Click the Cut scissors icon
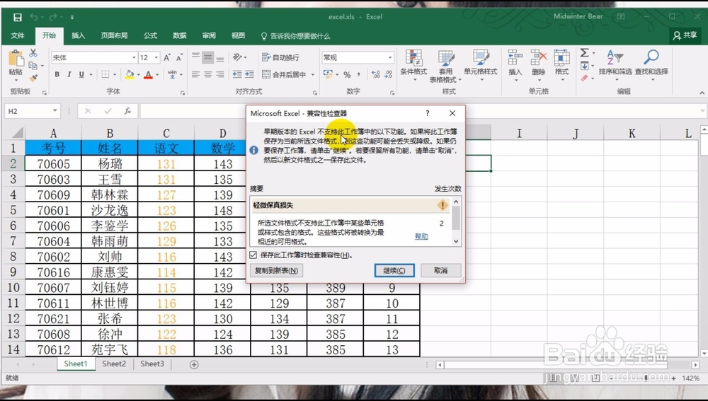The width and height of the screenshot is (708, 401). click(33, 53)
